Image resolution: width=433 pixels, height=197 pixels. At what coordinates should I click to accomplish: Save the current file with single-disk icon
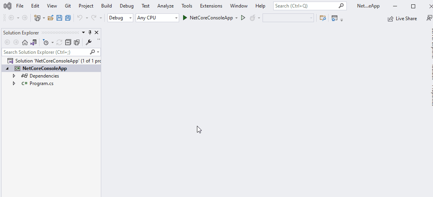click(59, 18)
